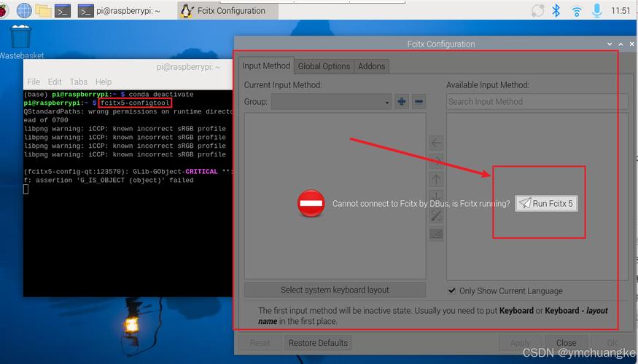
Task: Switch to the Global Options tab
Action: [324, 66]
